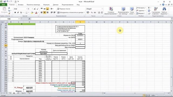This screenshot has width=173, height=97.
Task: Switch to the Вставка ribbon tab
Action: click(21, 5)
